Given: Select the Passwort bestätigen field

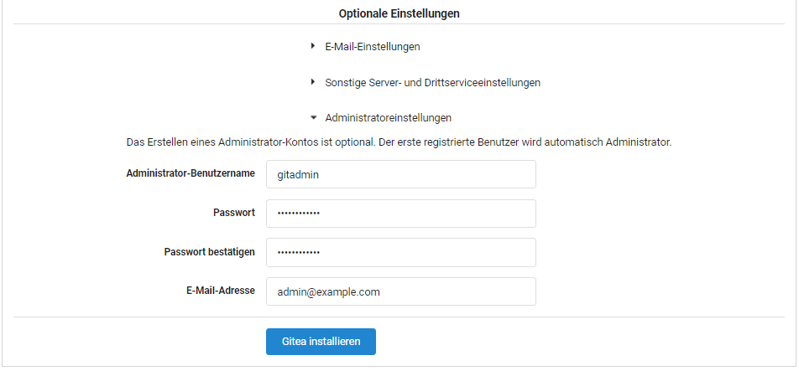Looking at the screenshot, I should coord(400,252).
